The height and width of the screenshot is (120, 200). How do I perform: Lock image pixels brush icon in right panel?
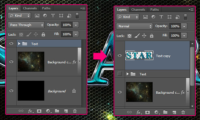(137, 36)
